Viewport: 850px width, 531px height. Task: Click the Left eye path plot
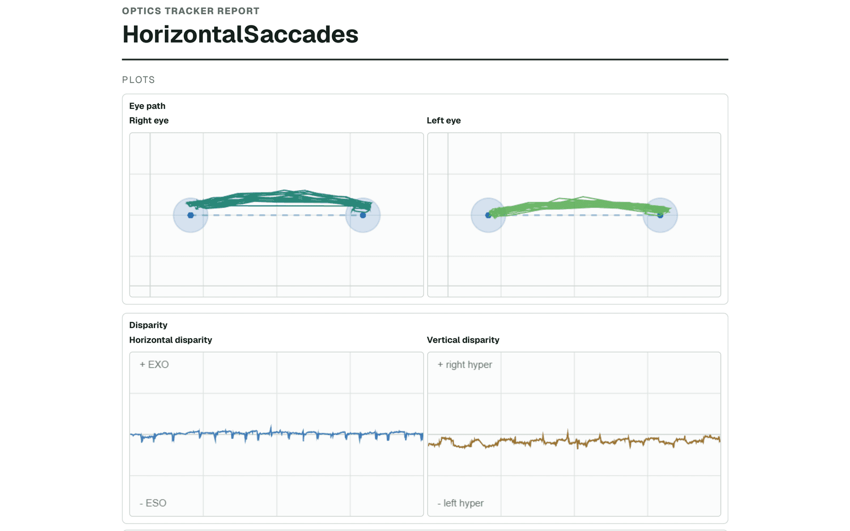574,215
